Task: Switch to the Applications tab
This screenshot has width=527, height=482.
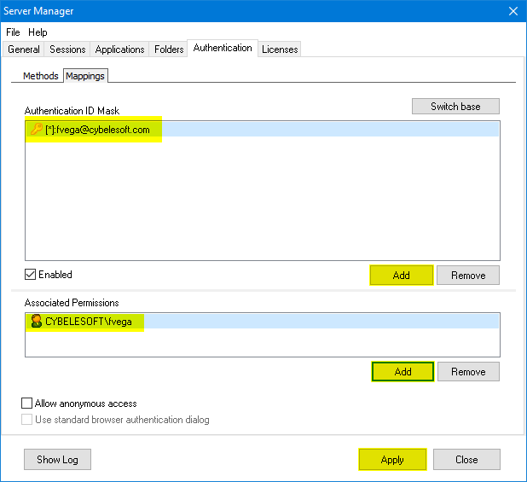Action: (119, 49)
